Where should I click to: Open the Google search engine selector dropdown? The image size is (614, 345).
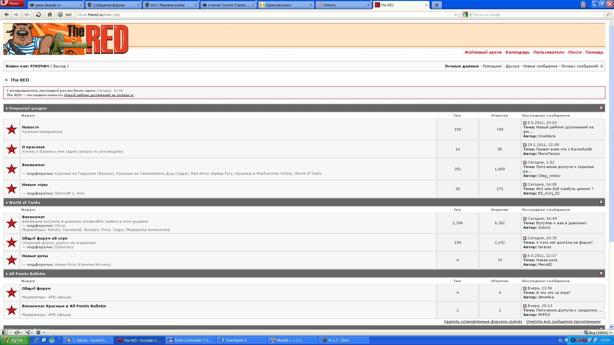click(467, 15)
